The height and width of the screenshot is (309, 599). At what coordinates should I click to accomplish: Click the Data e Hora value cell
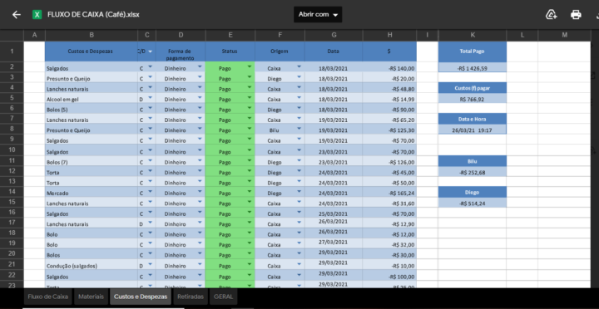[473, 130]
